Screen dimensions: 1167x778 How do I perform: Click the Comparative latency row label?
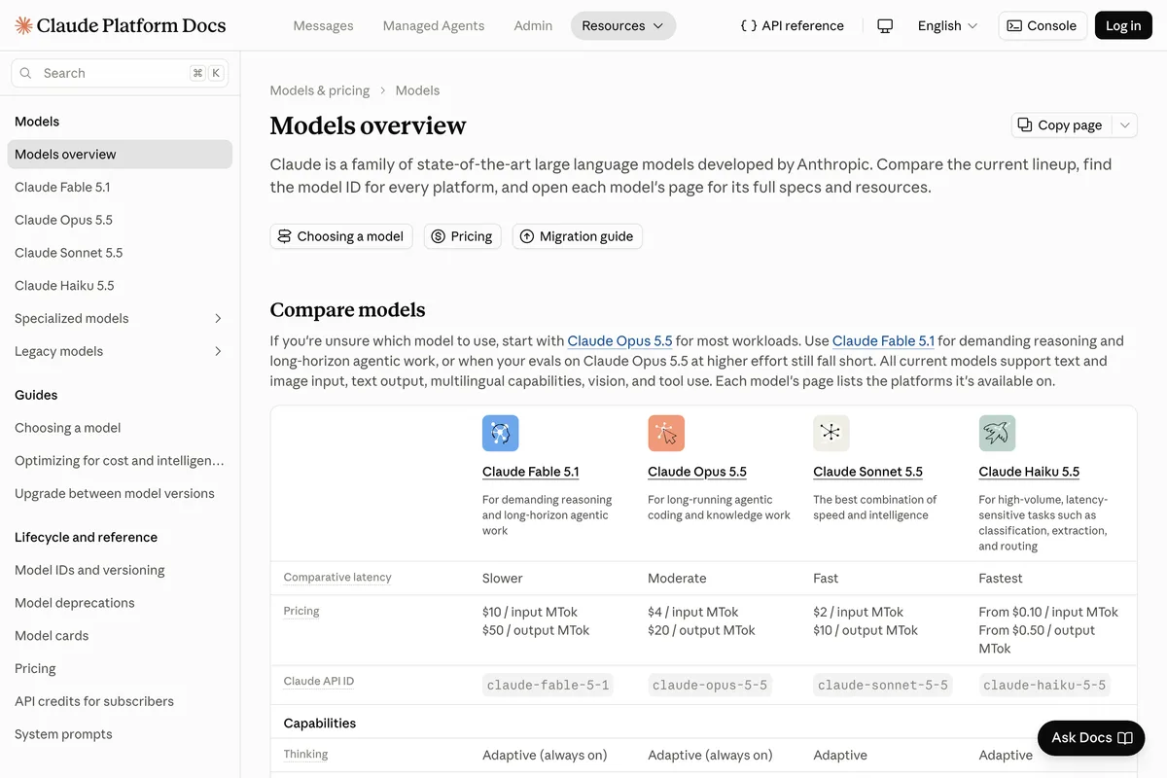337,578
